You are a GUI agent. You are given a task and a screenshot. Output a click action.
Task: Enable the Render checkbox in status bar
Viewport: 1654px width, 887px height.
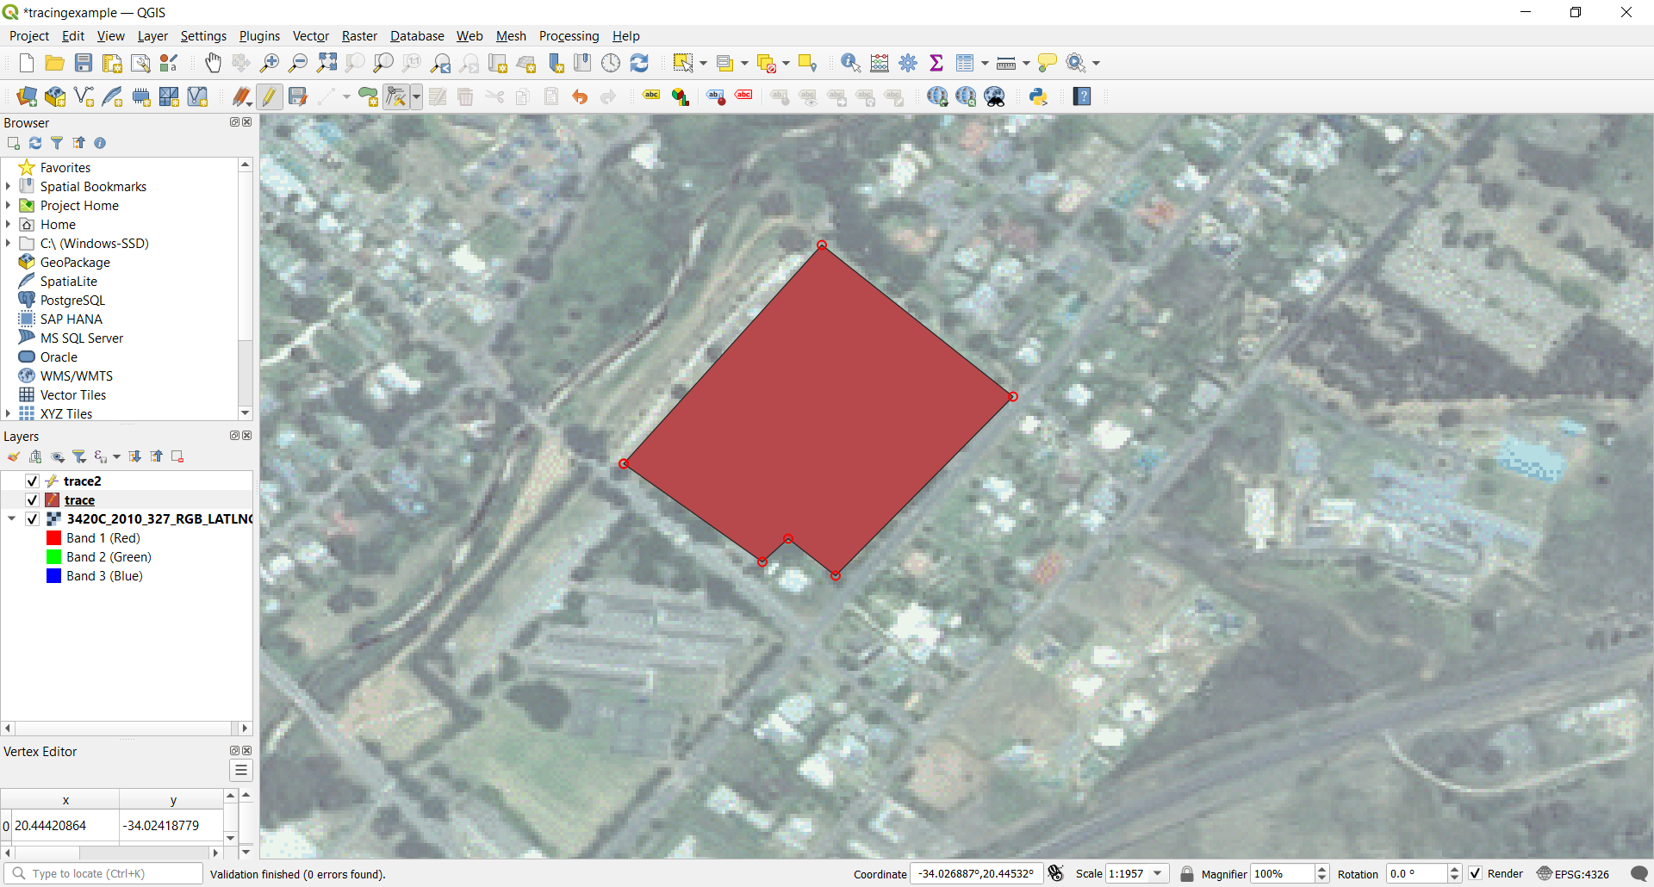[1476, 873]
